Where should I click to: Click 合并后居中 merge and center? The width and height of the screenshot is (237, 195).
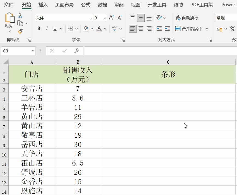189,29
